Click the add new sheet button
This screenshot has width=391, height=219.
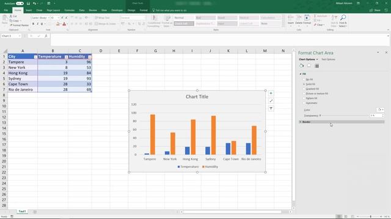pos(35,212)
